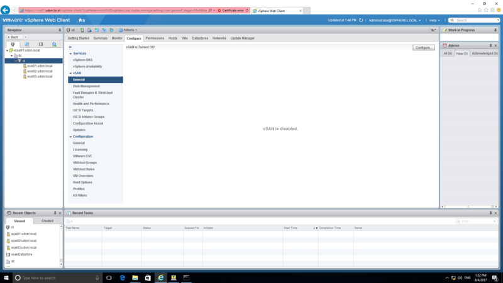Collapse the cl cluster tree node
The height and width of the screenshot is (283, 503).
(x=16, y=61)
